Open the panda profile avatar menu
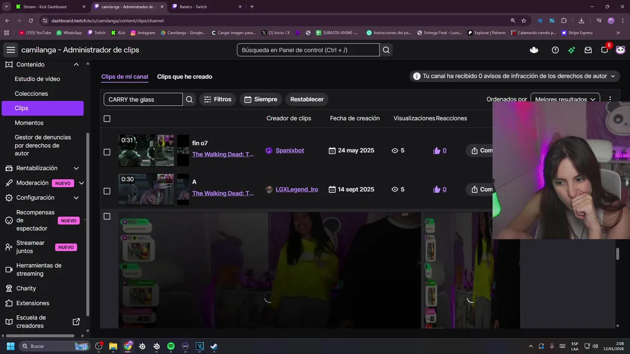The image size is (630, 354). click(620, 50)
